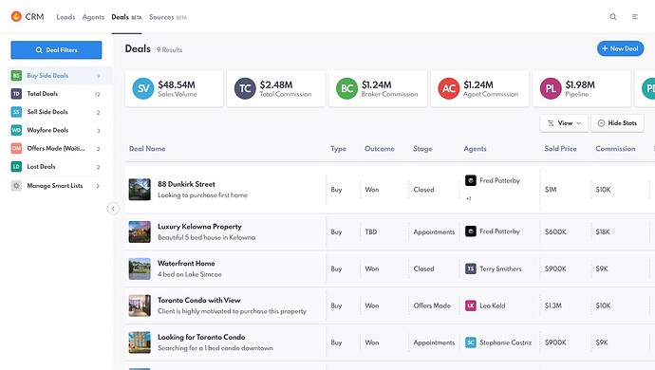
Task: Sort by the Sold Price column header
Action: click(x=560, y=149)
